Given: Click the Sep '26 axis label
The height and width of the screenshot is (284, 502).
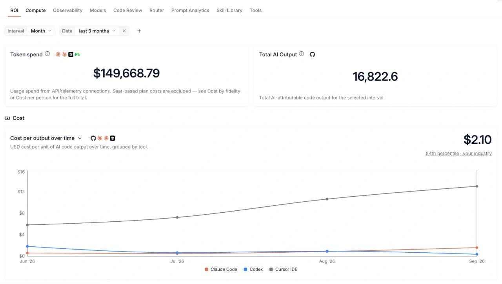Looking at the screenshot, I should (477, 261).
